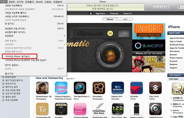Expand the 보관함(B) submenu
The image size is (184, 118).
click(x=33, y=36)
